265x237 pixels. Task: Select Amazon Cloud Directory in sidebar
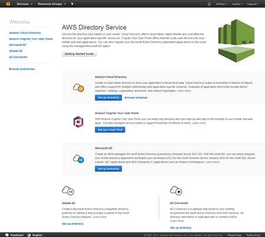click(25, 33)
